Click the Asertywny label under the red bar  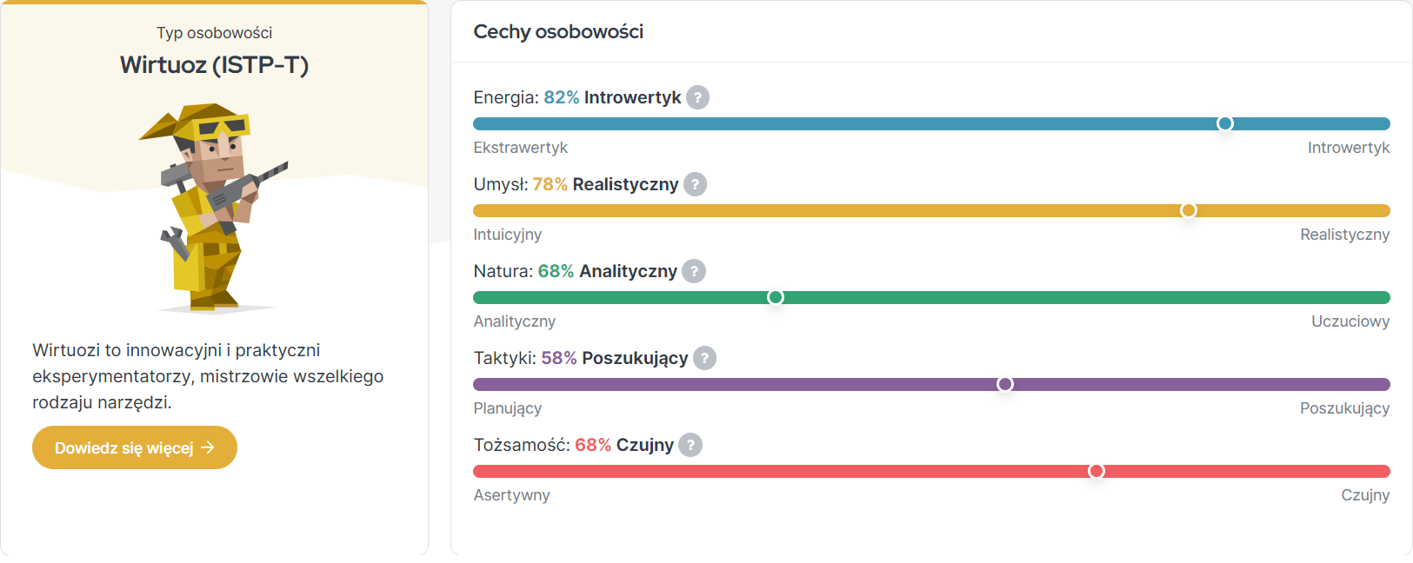pyautogui.click(x=511, y=495)
